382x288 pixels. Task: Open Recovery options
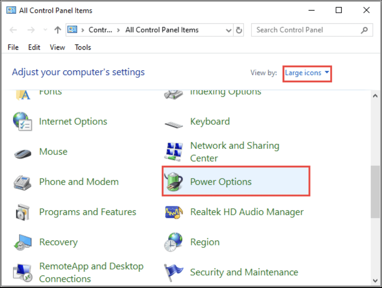58,242
